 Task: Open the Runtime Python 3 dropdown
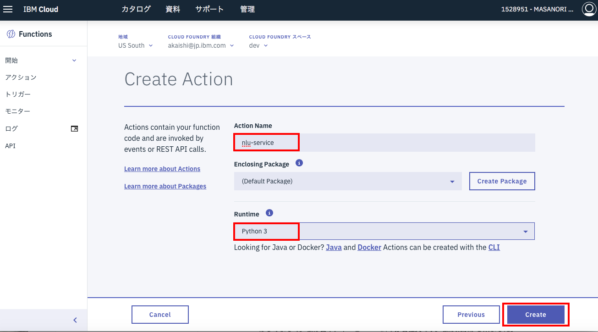384,231
